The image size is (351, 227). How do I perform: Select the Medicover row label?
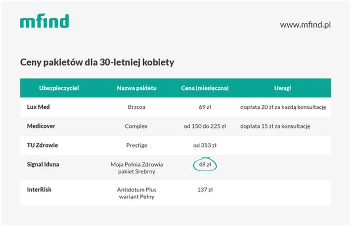click(41, 126)
